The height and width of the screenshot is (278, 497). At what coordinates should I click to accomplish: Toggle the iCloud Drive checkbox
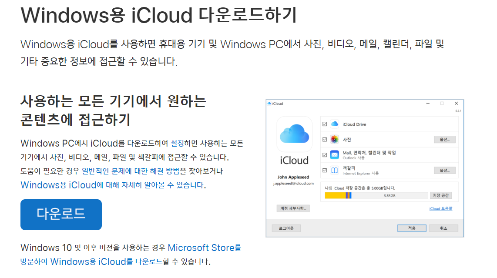point(325,124)
